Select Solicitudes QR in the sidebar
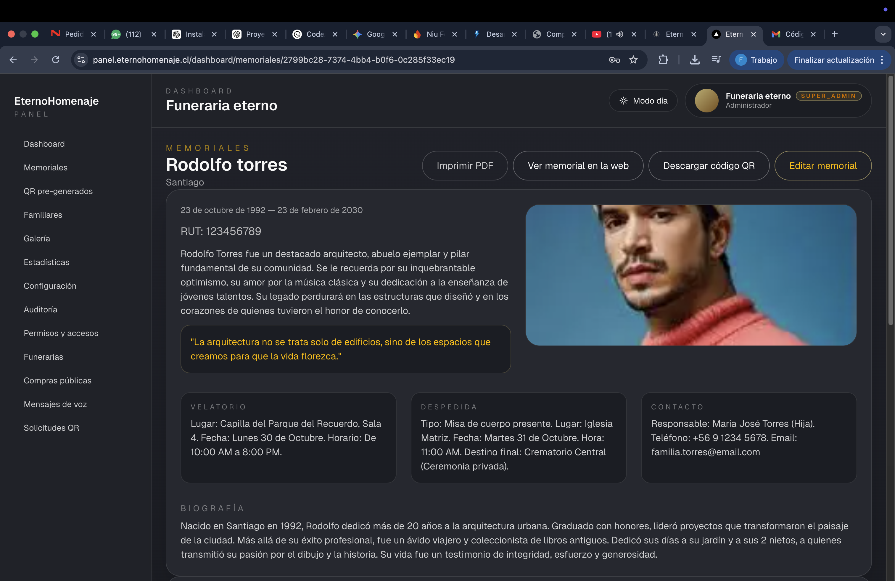Viewport: 895px width, 581px height. (51, 428)
